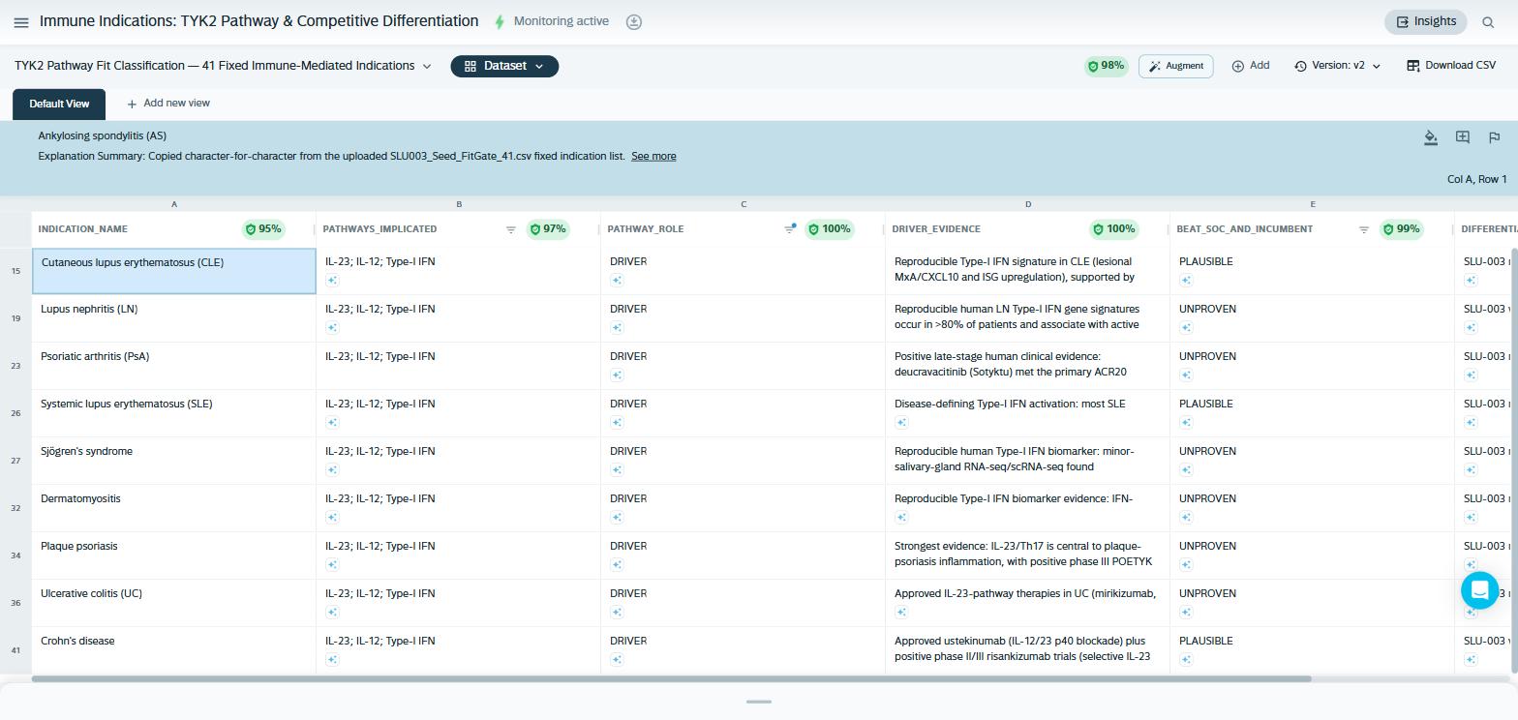Open the Dataset dropdown button
Viewport: 1518px width, 720px height.
pos(504,66)
